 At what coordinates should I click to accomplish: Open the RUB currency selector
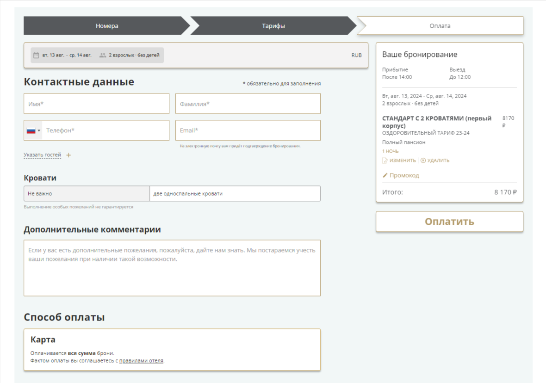356,55
